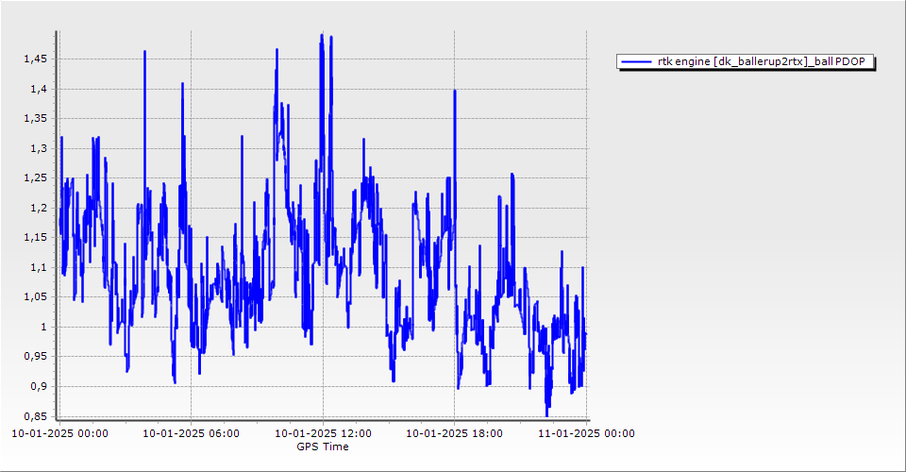Click the 1,3 y-axis tick label

pos(37,148)
